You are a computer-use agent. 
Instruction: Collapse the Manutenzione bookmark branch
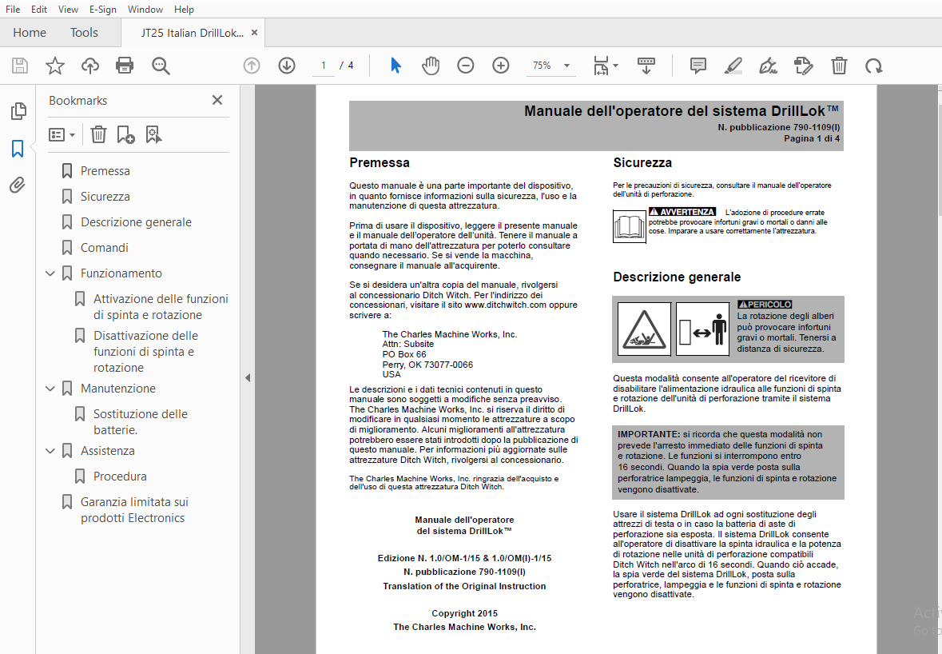pyautogui.click(x=50, y=389)
